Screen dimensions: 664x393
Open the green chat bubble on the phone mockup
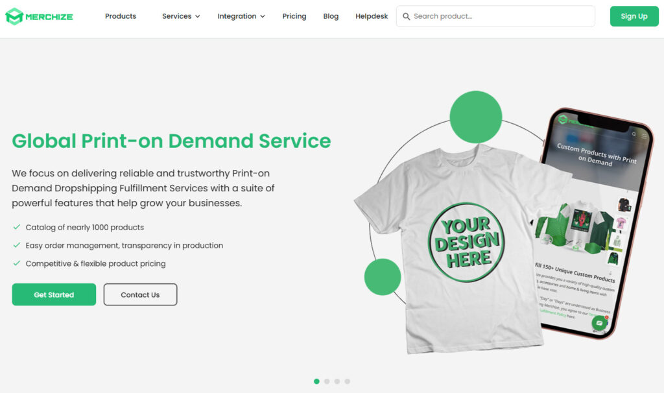(600, 322)
